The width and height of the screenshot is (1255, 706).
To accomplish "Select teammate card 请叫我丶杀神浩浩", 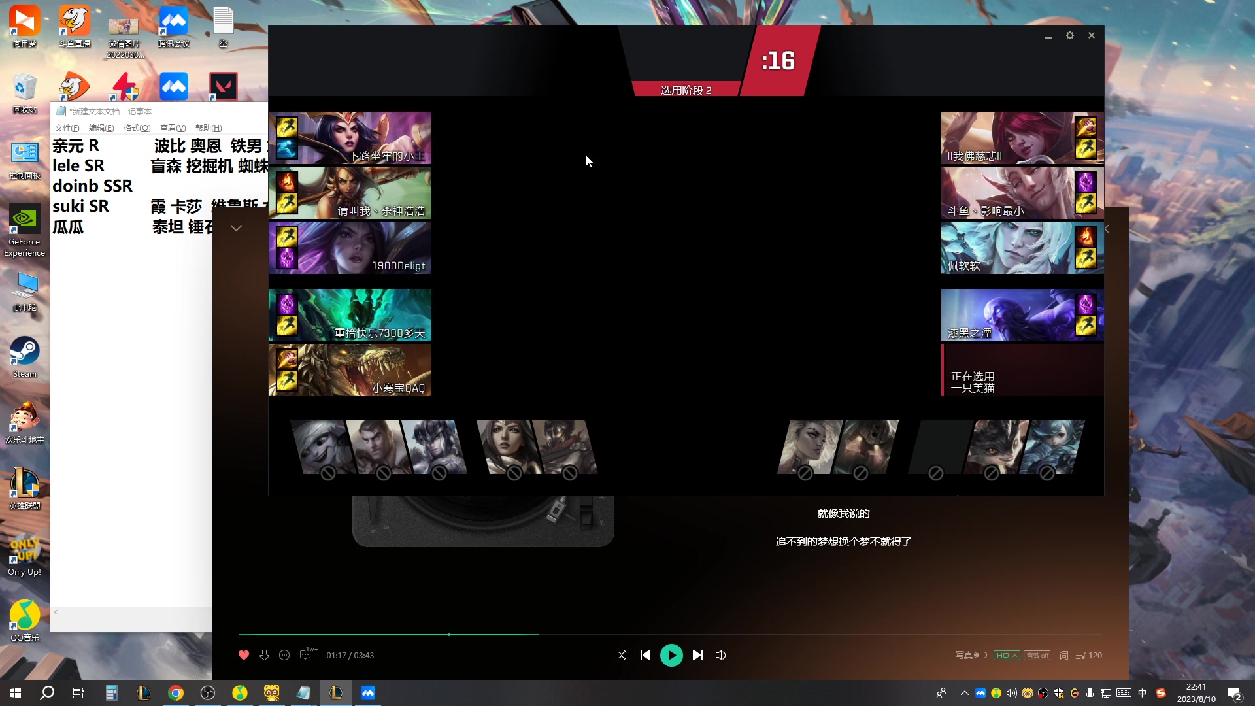I will (x=350, y=193).
